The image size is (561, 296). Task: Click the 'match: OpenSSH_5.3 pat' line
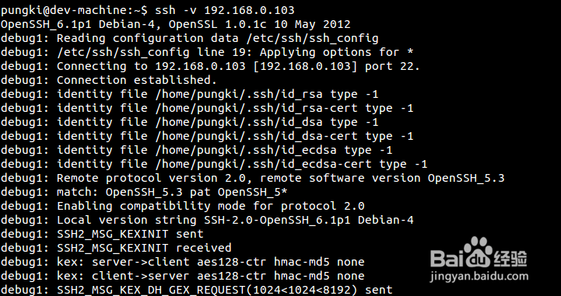point(144,192)
